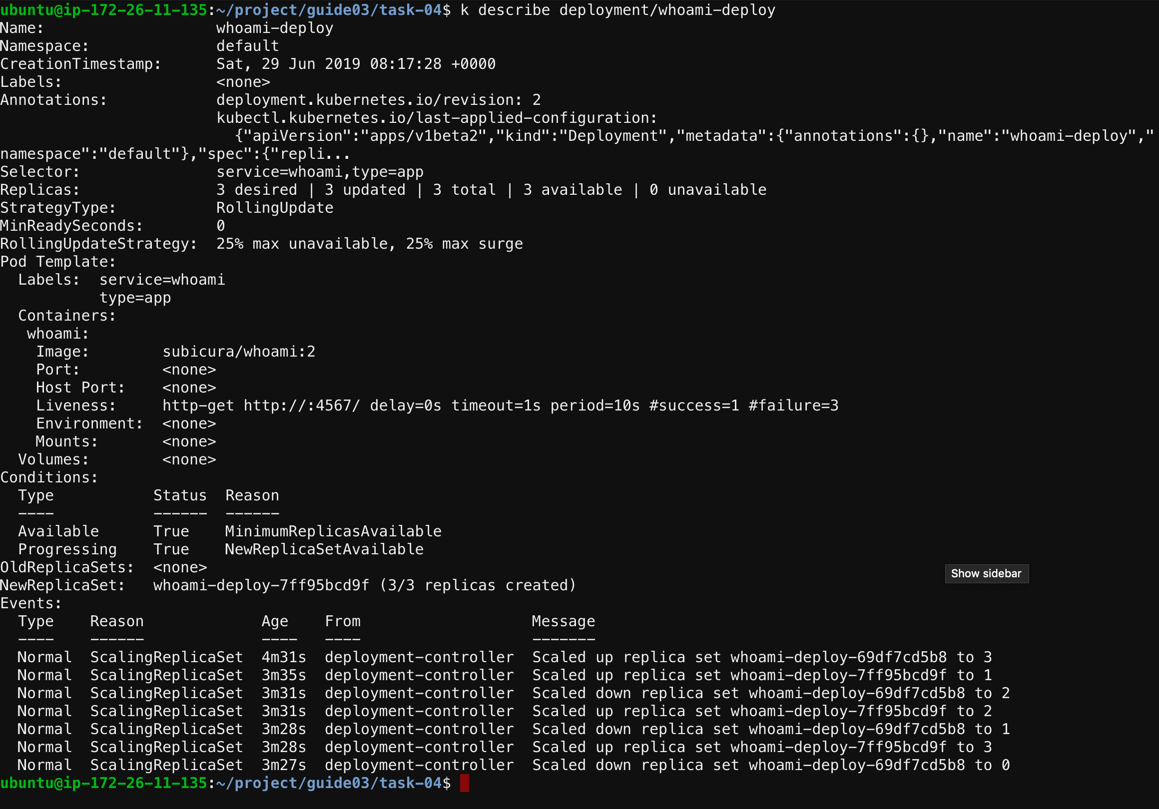This screenshot has height=809, width=1159.
Task: Click message 'Scaled up replica set whoami-deploy-69df7cd5b8 to 3'
Action: coord(762,657)
